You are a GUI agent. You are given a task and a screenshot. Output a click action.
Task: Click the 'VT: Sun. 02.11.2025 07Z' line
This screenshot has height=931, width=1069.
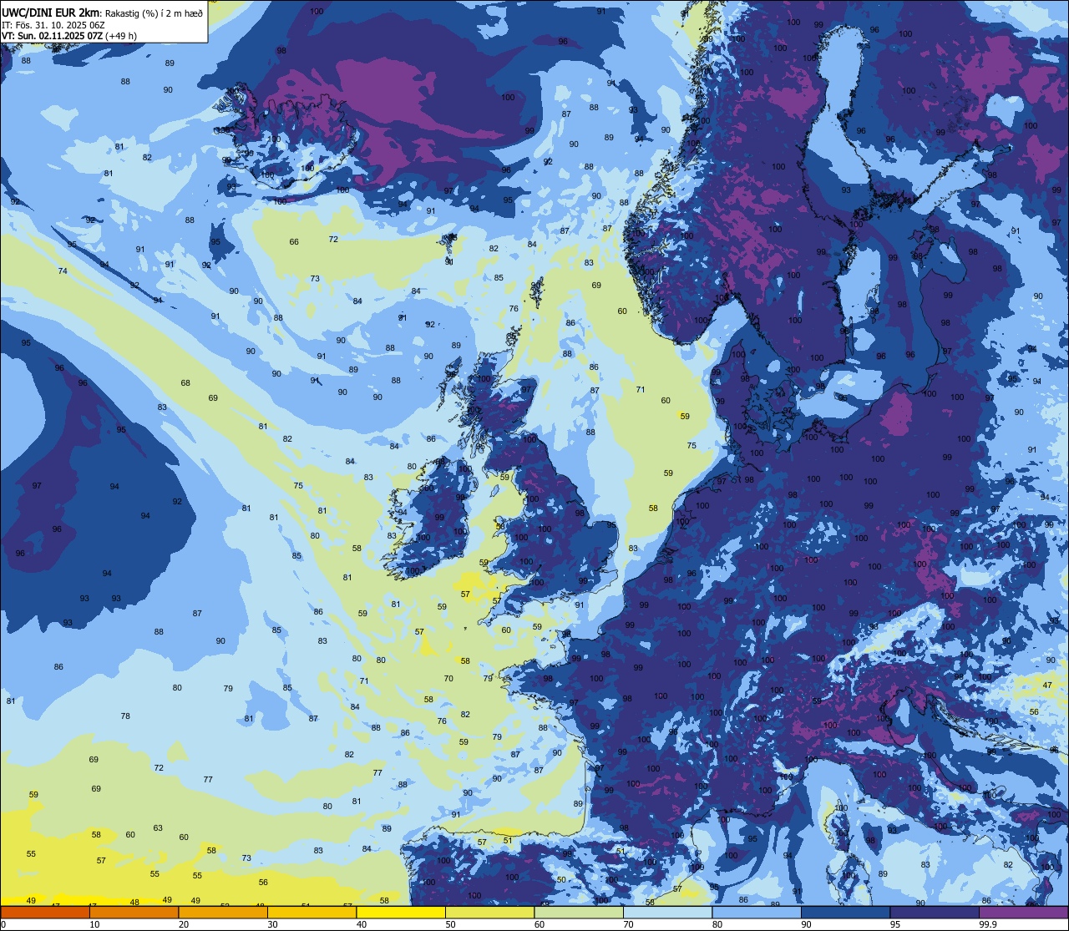tap(52, 36)
